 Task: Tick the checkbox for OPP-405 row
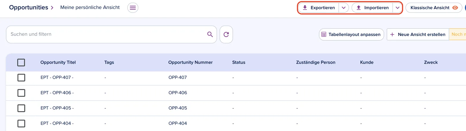(x=21, y=108)
